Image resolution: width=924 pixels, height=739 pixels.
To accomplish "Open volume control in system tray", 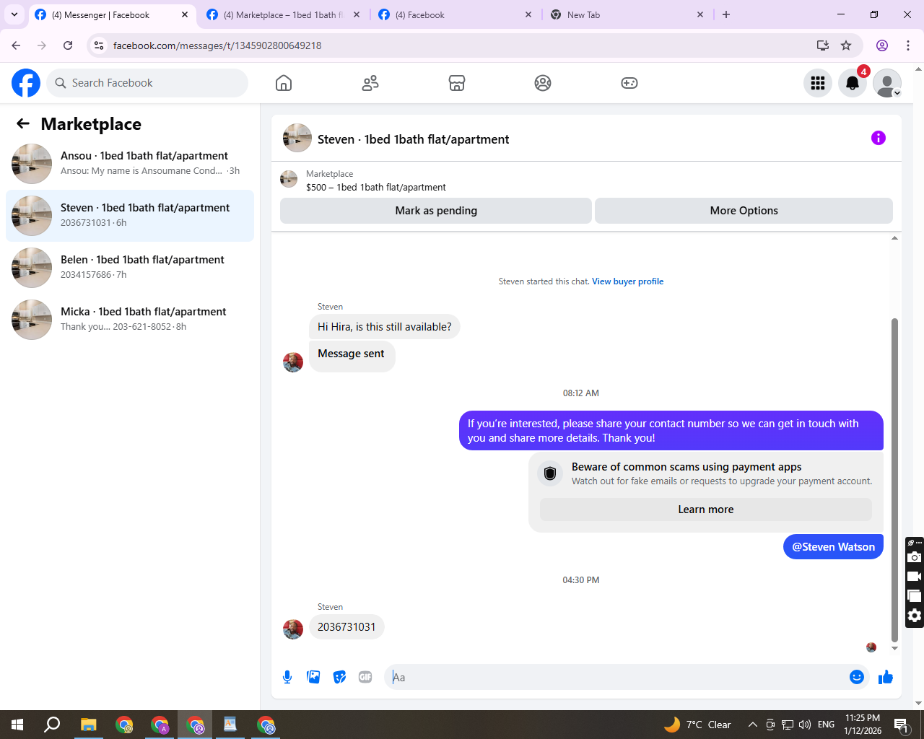I will 805,725.
